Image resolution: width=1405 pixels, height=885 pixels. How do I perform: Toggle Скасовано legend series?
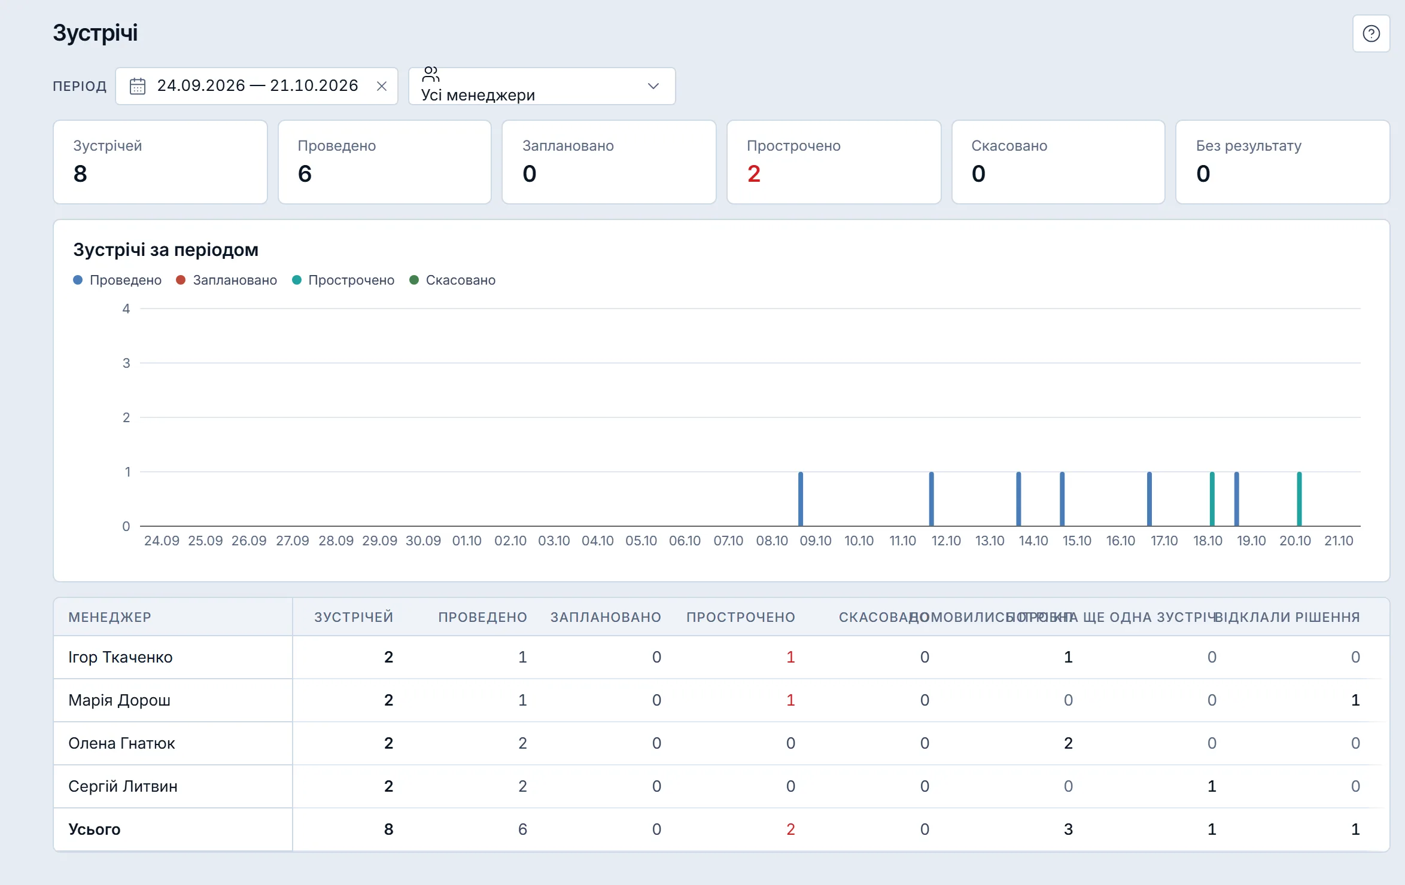[452, 280]
